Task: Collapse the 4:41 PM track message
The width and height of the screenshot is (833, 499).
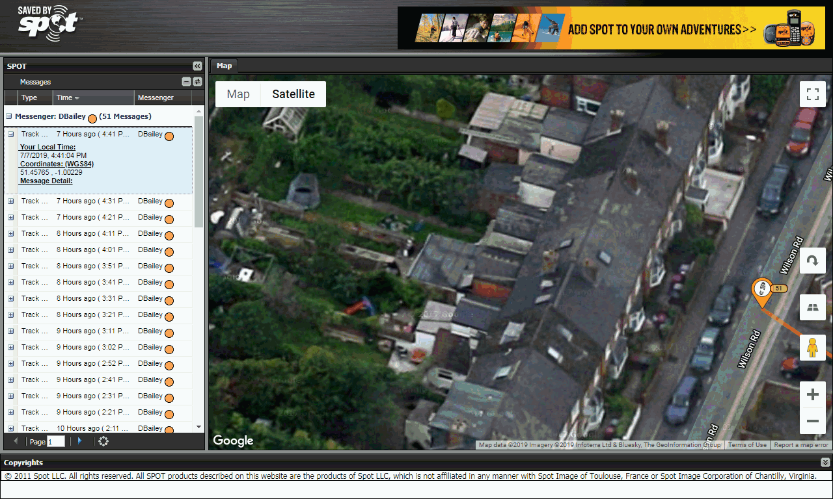Action: click(x=11, y=134)
